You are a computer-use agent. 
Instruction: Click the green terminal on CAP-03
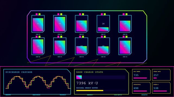61,14
